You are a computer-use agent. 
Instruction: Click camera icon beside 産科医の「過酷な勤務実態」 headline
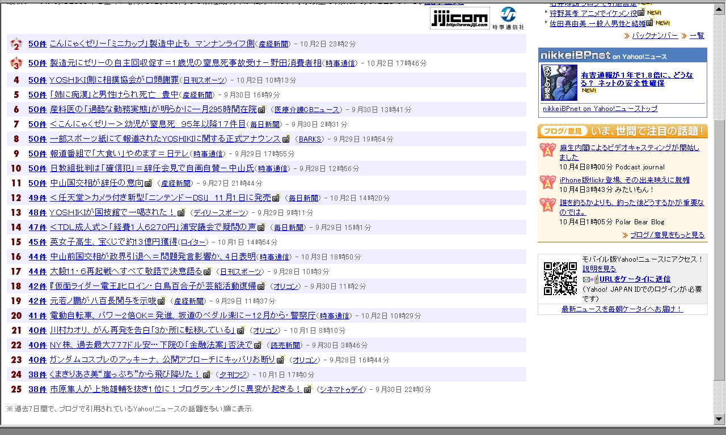coord(261,109)
